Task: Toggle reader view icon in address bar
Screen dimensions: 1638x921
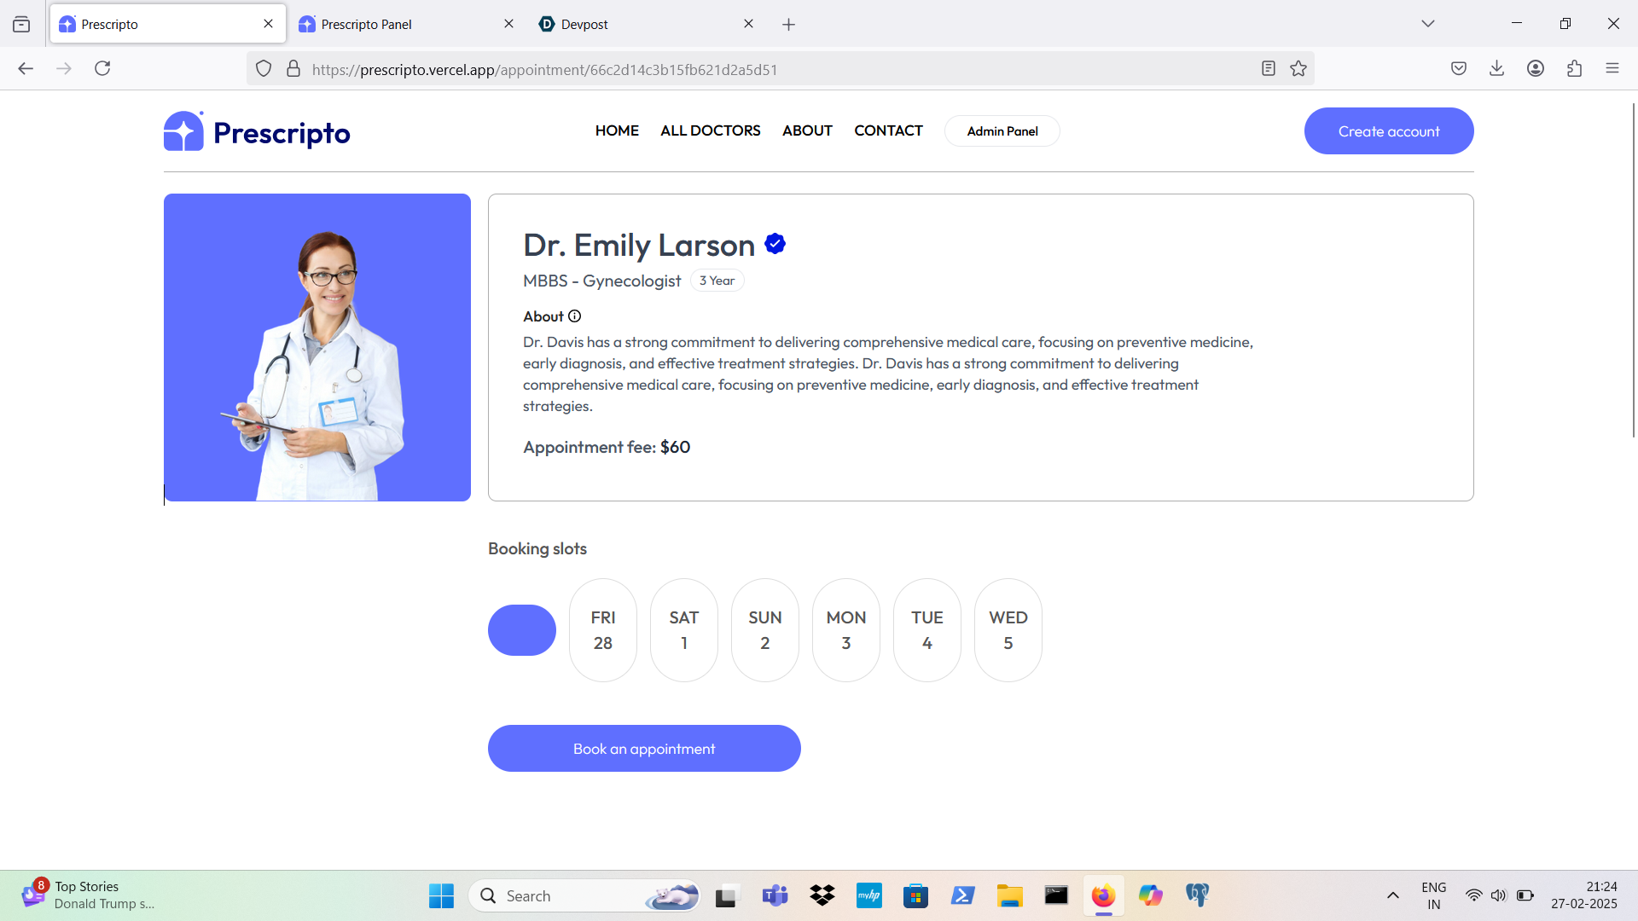Action: [x=1269, y=69]
